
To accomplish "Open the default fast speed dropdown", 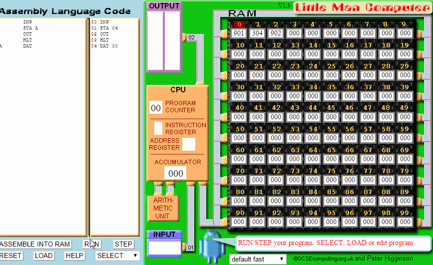I will tap(257, 259).
